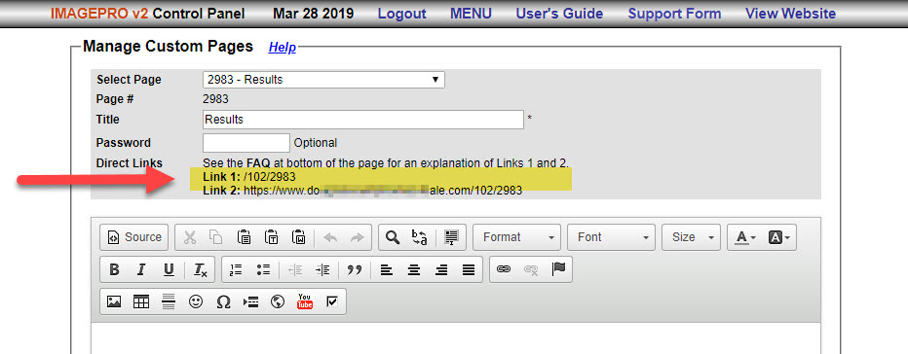Expand the Format dropdown
This screenshot has width=908, height=354.
tap(516, 237)
